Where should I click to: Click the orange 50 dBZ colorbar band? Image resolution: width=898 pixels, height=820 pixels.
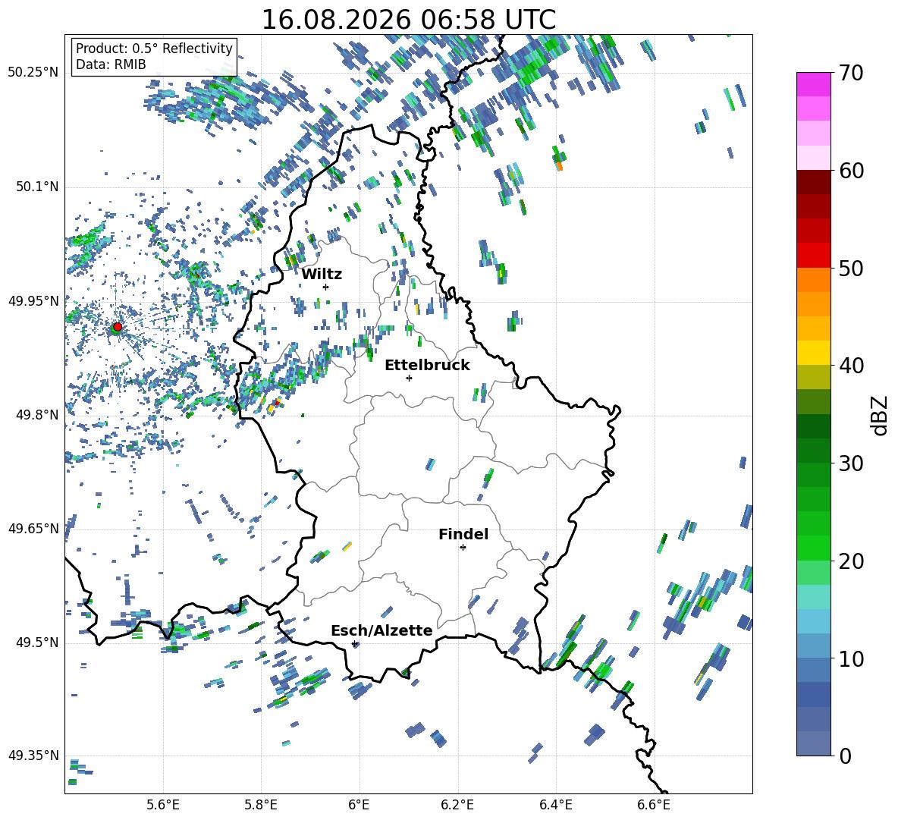tap(813, 279)
